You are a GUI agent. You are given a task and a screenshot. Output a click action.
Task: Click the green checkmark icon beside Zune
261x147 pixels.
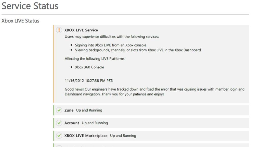coord(59,110)
